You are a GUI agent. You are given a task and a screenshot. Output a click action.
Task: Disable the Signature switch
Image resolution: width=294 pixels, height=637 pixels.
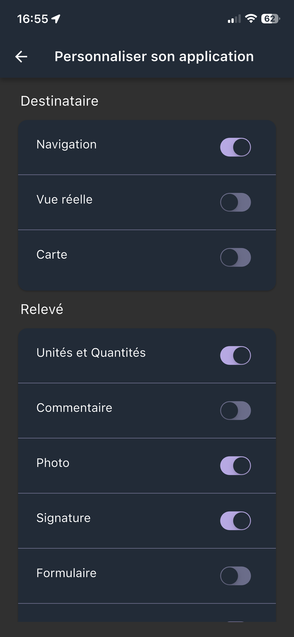[235, 521]
